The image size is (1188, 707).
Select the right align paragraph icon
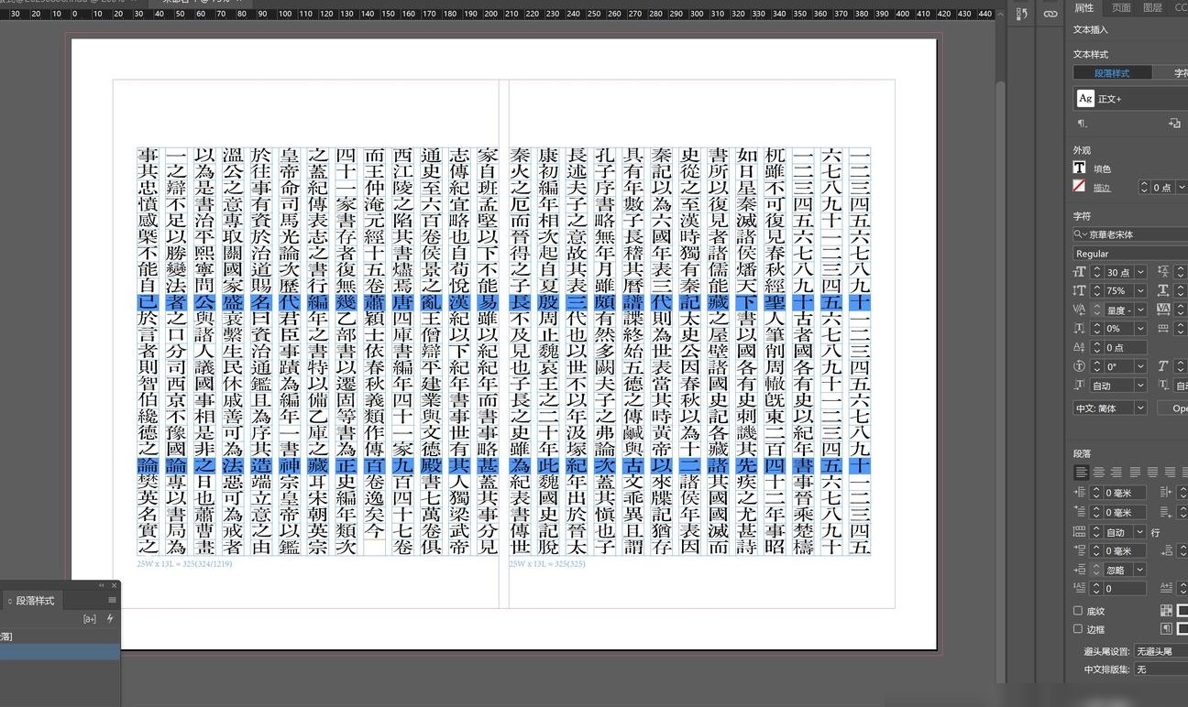tap(1116, 473)
